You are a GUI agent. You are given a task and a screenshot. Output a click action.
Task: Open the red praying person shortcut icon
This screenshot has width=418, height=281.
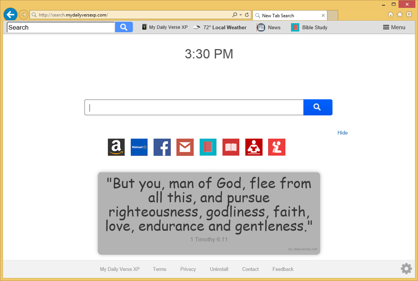coord(277,147)
